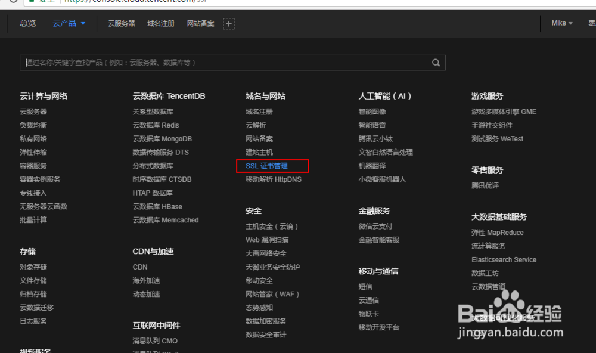Open Elasticsearch Service link
This screenshot has height=353, width=596.
(504, 260)
